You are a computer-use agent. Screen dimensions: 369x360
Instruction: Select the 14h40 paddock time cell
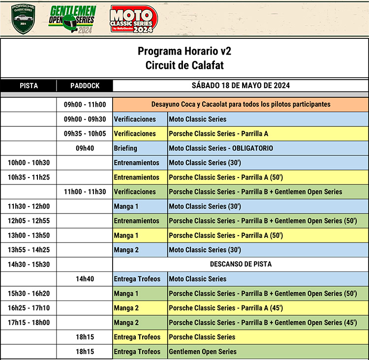85,279
